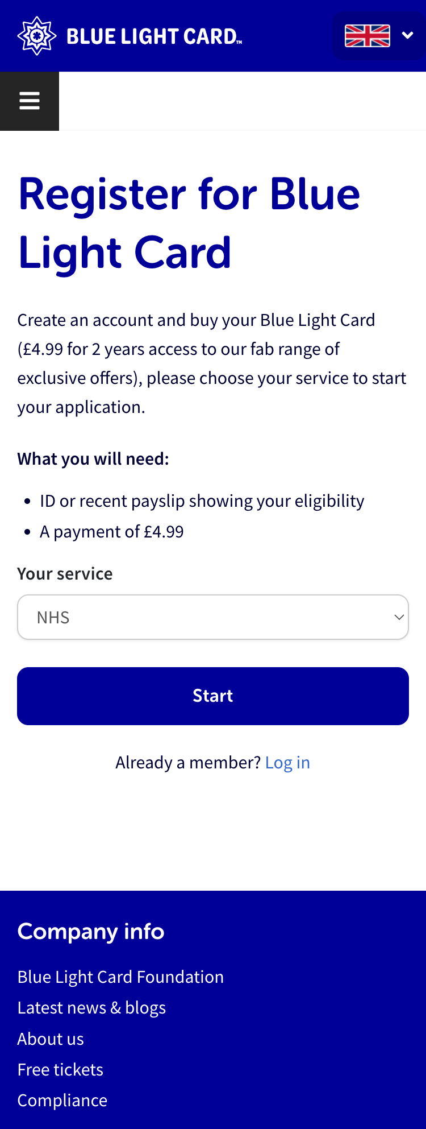Expand the country selector chevron beside flag
Screen dimensions: 426x1129
[407, 35]
